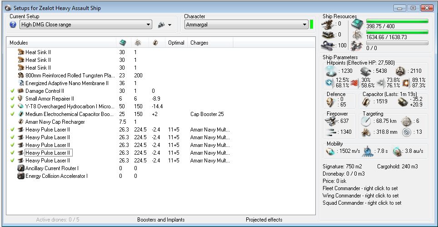Click the EM resistance icon
438x227 pixels.
click(x=329, y=83)
